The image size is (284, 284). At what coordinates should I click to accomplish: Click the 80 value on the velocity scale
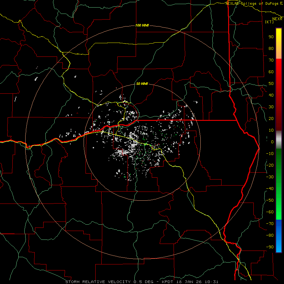pos(271,48)
